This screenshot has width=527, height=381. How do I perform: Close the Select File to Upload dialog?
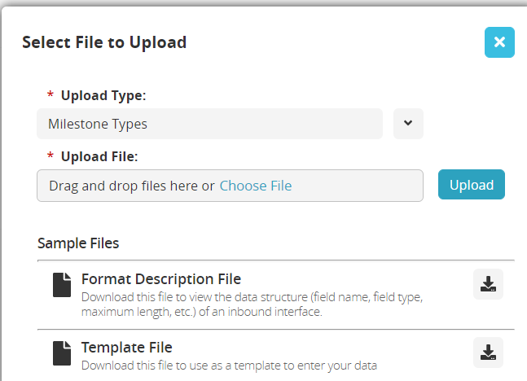[x=499, y=42]
